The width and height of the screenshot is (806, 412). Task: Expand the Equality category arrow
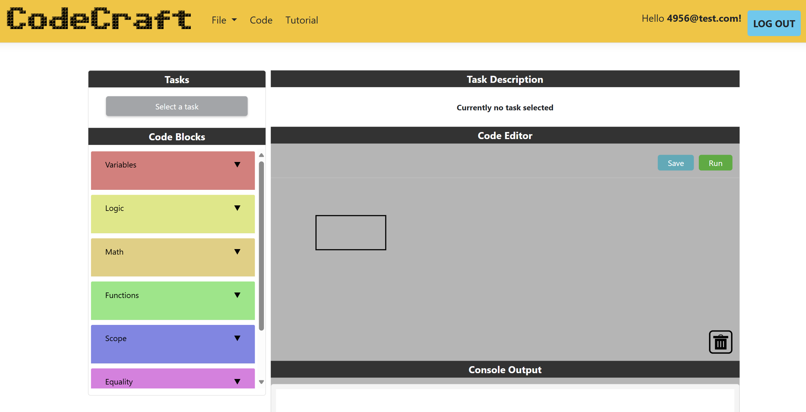tap(237, 381)
